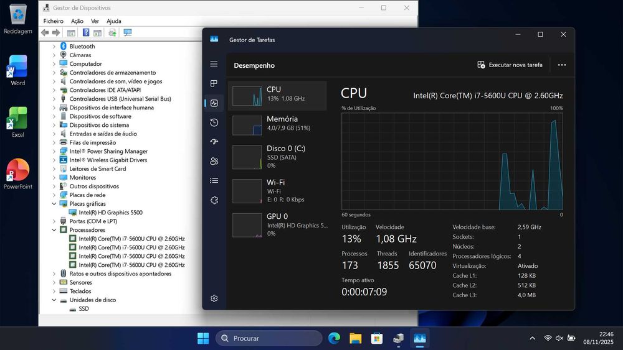
Task: Switch to Device Manager taskbar icon
Action: (398, 338)
